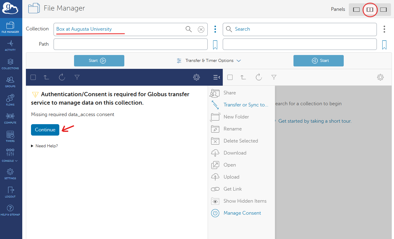
Task: Click the left pane filter icon
Action: (77, 77)
